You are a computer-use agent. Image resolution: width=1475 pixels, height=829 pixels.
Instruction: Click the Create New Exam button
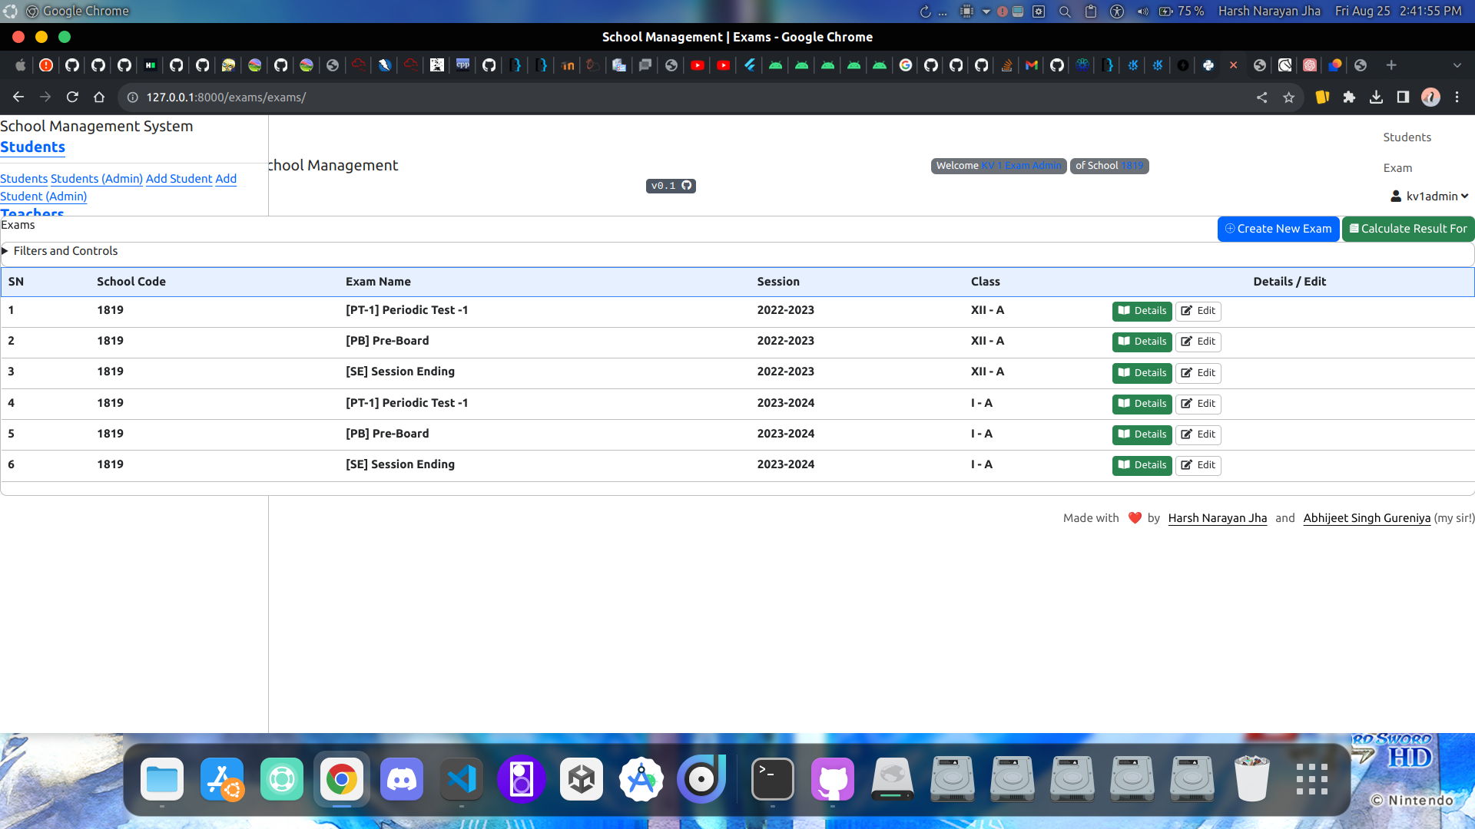pos(1278,228)
